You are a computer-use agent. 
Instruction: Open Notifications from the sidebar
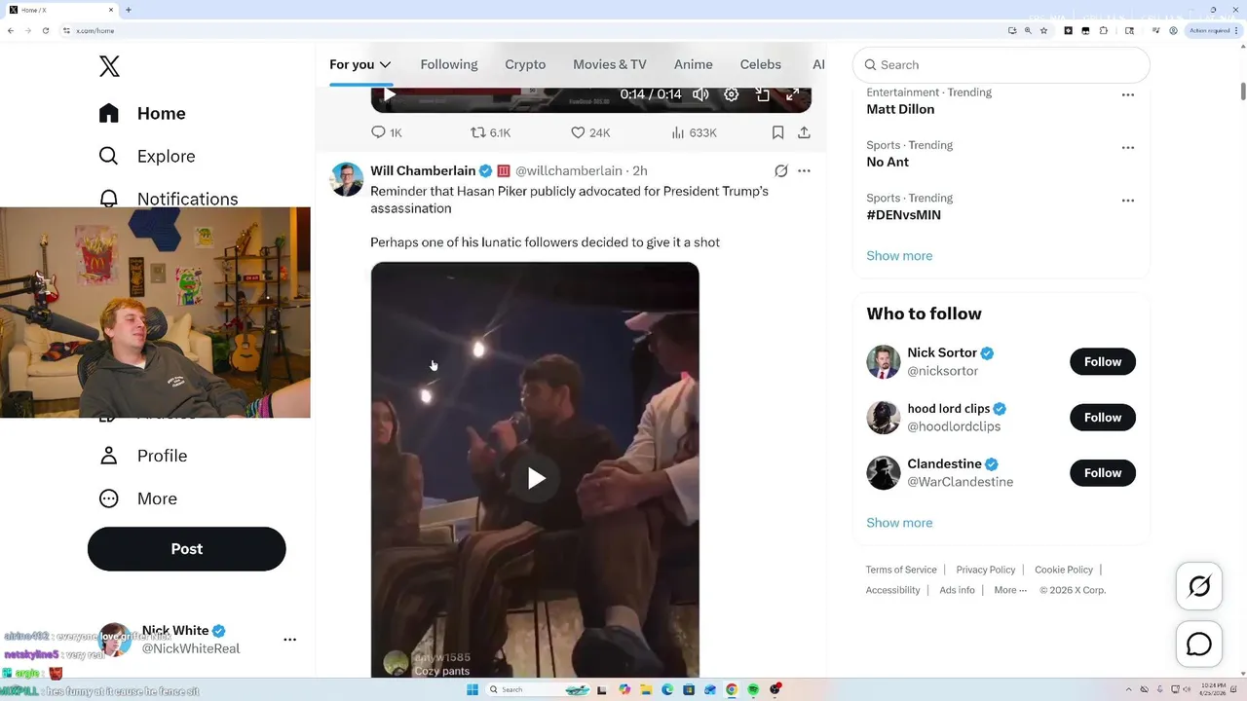point(169,198)
